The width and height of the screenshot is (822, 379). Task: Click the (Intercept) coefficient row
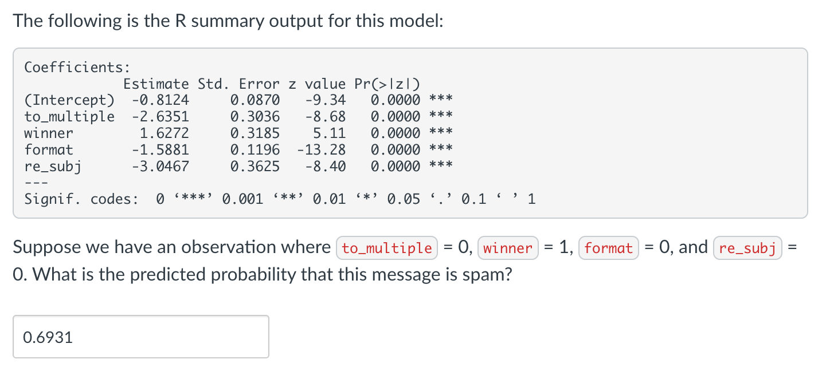point(69,100)
